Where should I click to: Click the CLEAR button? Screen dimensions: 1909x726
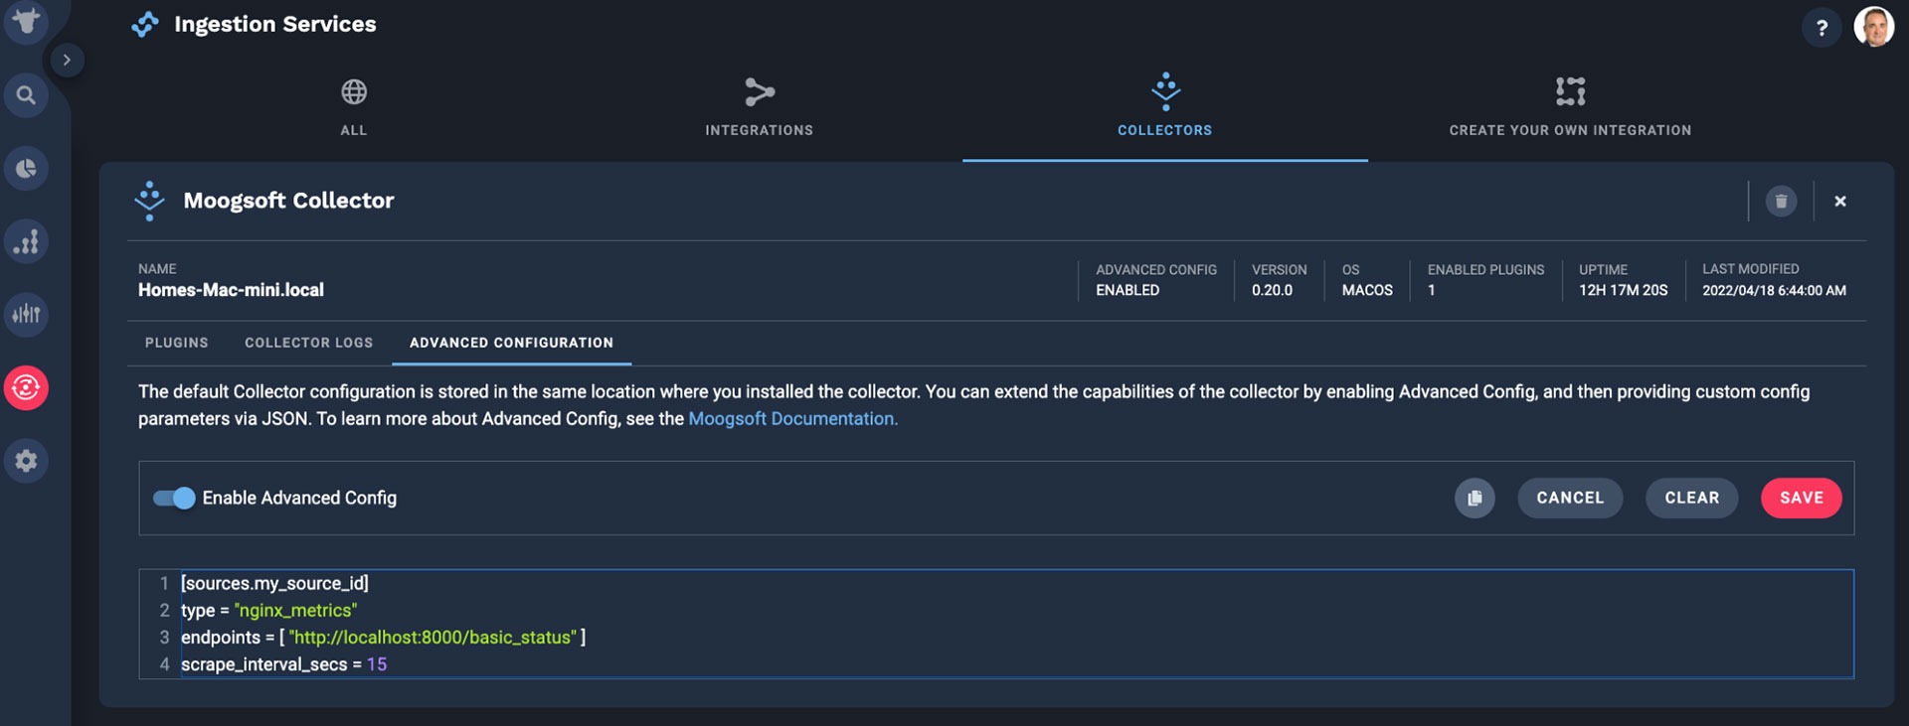coord(1691,498)
